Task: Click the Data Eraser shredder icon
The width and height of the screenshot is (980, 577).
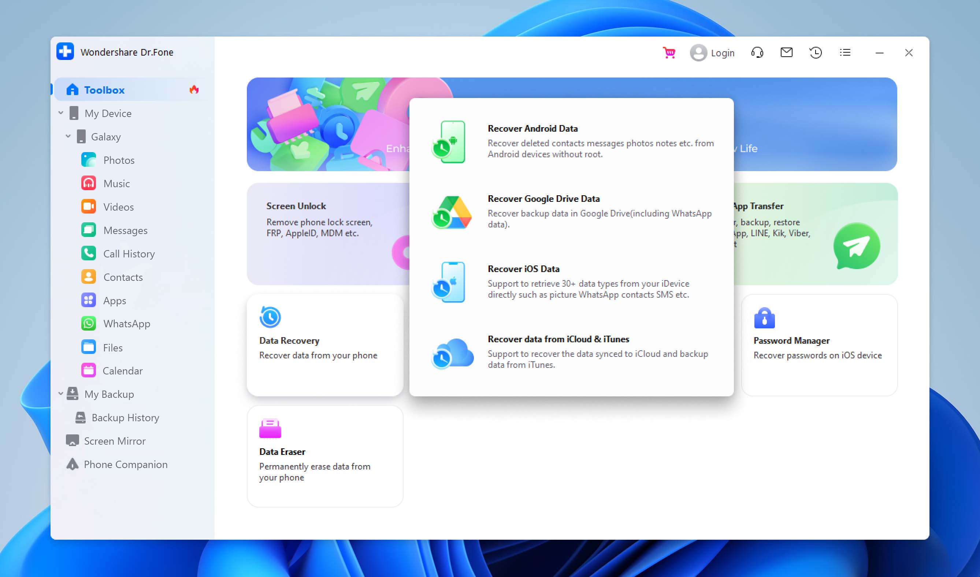Action: 270,429
